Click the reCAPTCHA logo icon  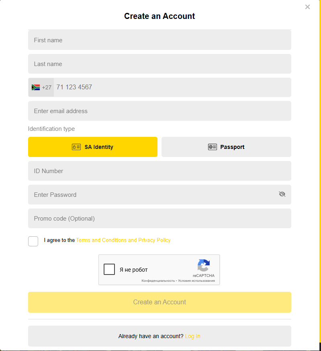click(204, 265)
